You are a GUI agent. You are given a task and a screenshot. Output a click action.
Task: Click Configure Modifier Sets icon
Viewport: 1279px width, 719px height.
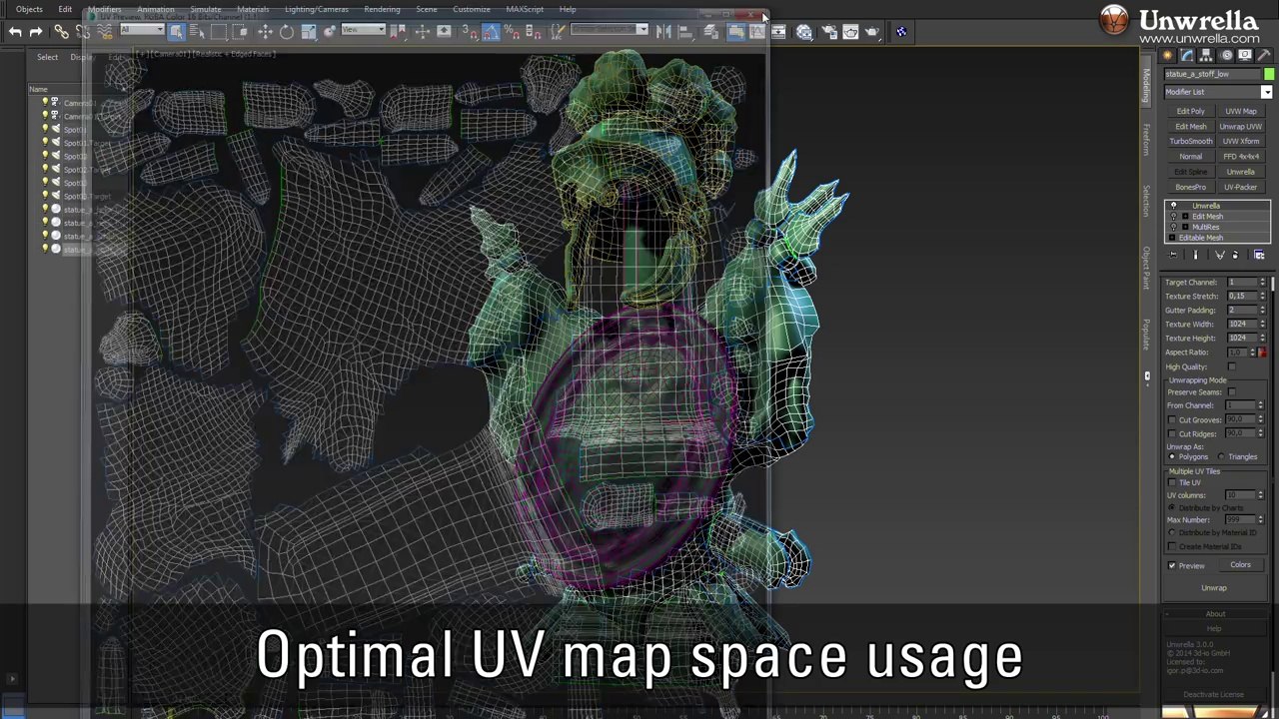click(1259, 256)
